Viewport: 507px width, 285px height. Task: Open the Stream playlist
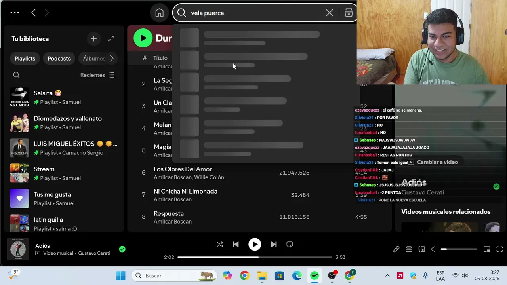tap(63, 173)
